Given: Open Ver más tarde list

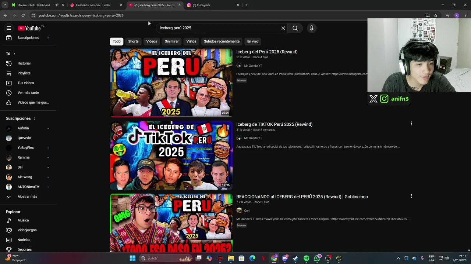Looking at the screenshot, I should 28,93.
